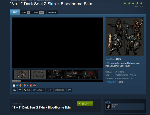Click the Dark Souls tag link
Image resolution: width=150 pixels, height=115 pixels.
[125, 66]
